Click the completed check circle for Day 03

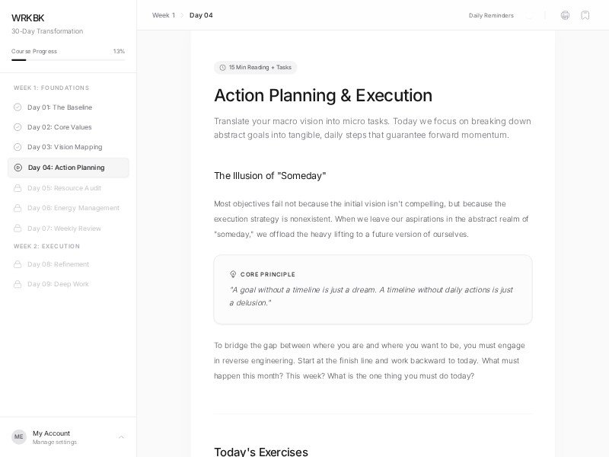pyautogui.click(x=18, y=147)
